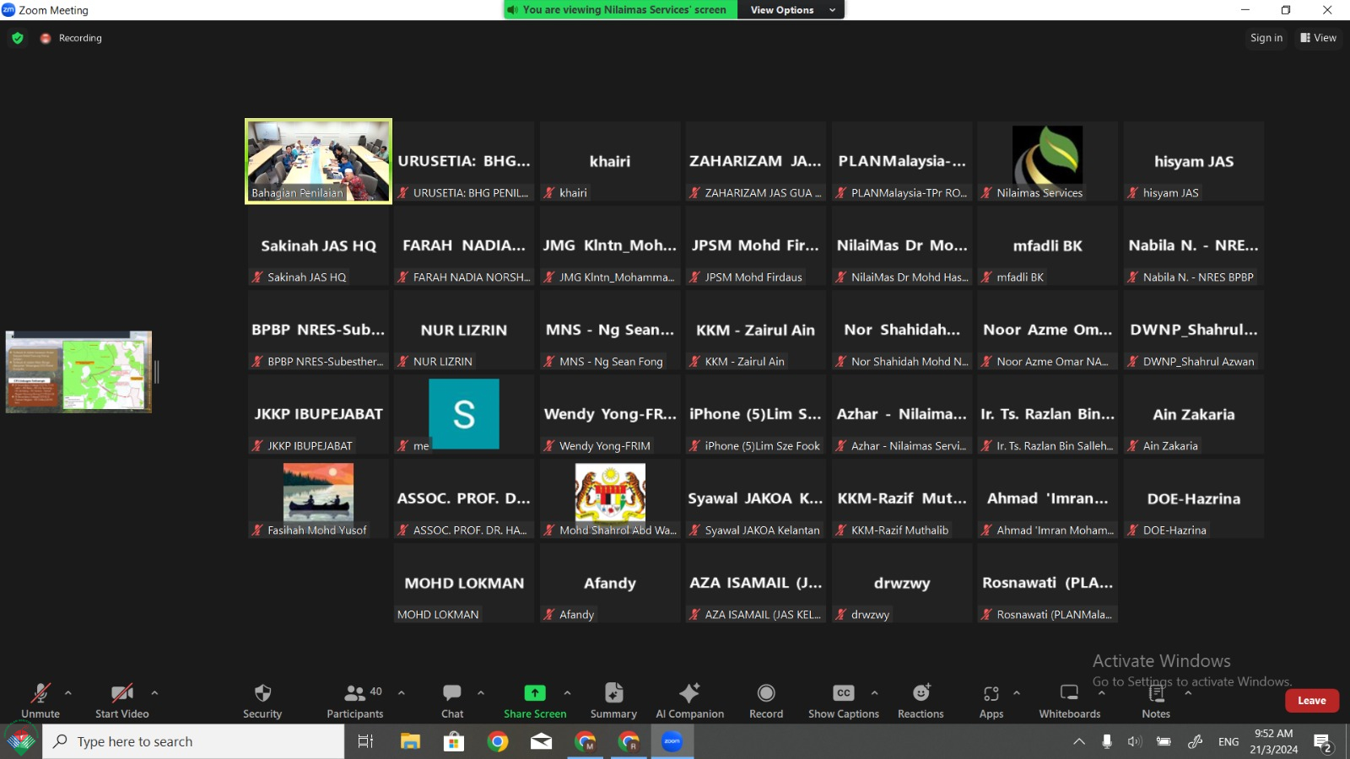Click the red Leave button
The width and height of the screenshot is (1350, 759).
(1312, 701)
